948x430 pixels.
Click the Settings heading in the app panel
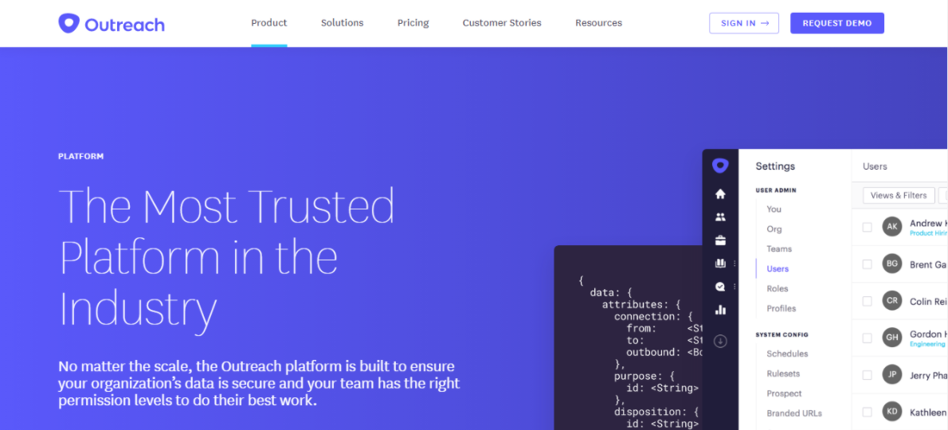tap(775, 166)
